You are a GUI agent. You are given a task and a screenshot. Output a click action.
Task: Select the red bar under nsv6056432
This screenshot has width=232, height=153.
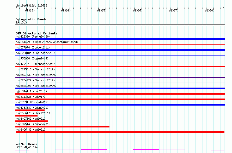point(120,132)
